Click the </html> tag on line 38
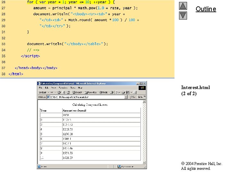Screen dimensions: 231x173 click(x=16, y=74)
